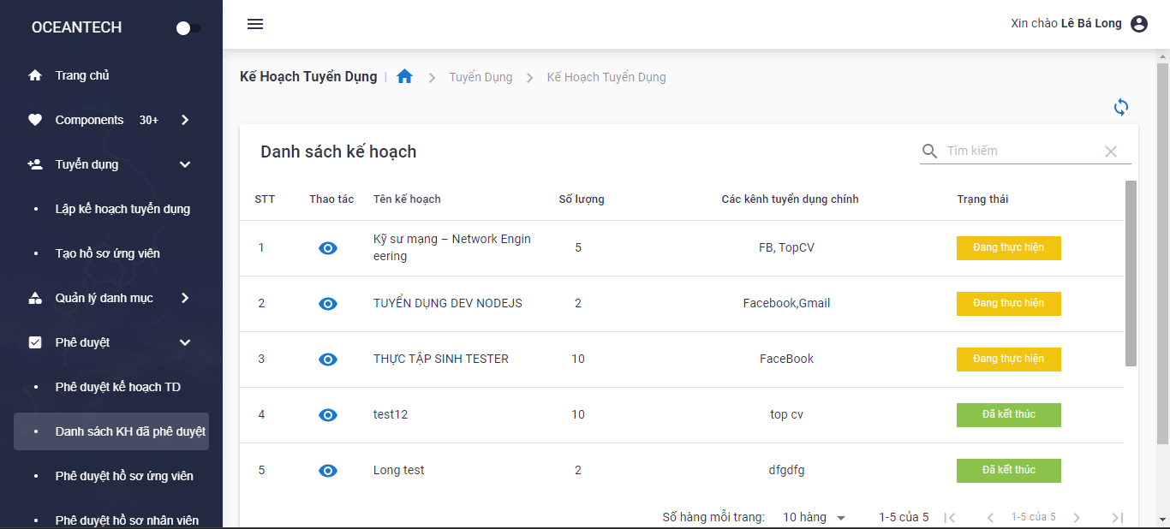Click the Facebook,Gmail channel cell
This screenshot has height=529, width=1170.
786,303
